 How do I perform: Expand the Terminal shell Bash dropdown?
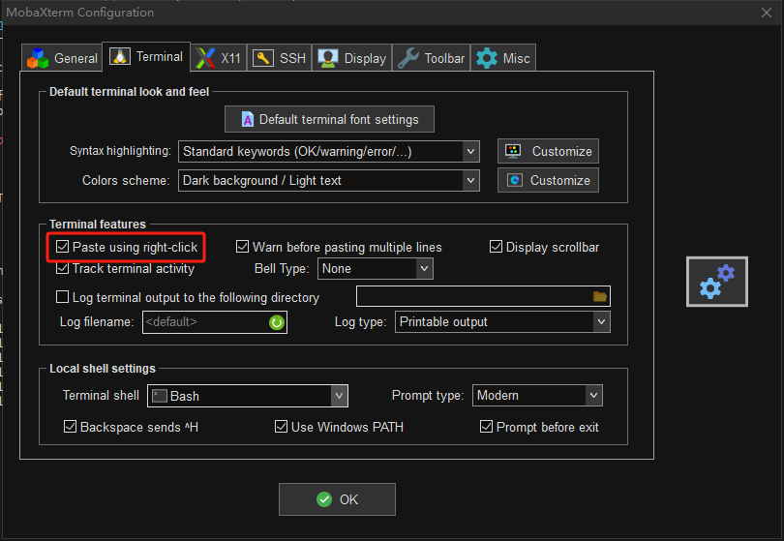click(x=339, y=396)
